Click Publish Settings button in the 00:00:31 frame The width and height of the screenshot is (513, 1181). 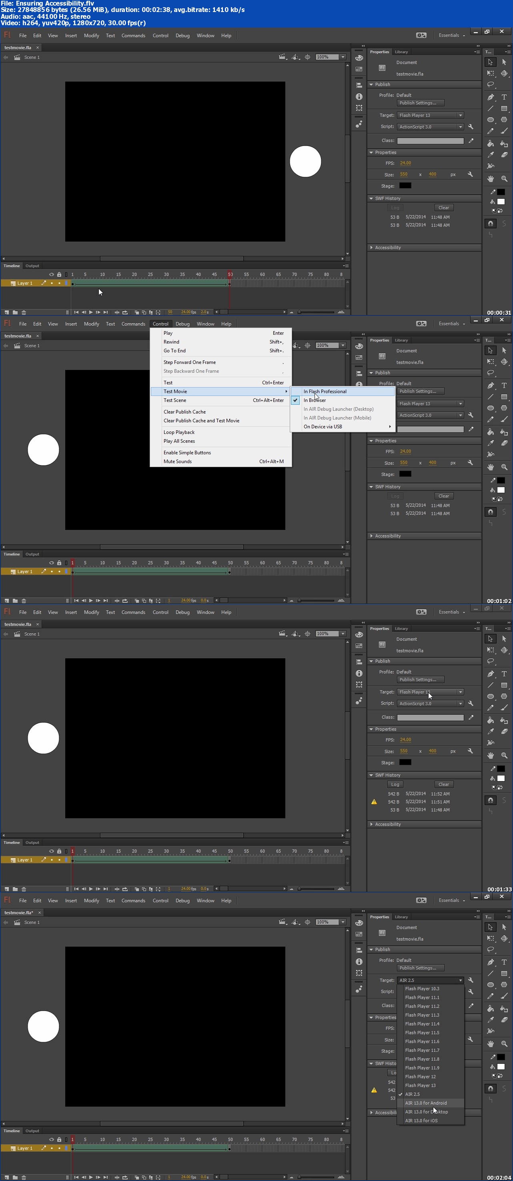pos(420,103)
